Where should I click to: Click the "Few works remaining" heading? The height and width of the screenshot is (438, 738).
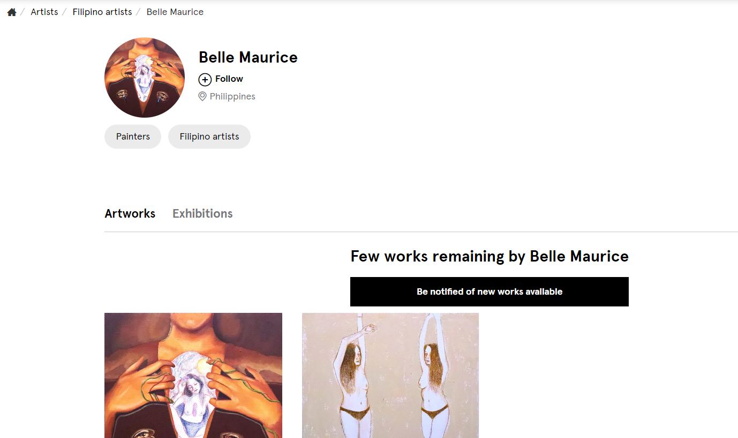[489, 256]
